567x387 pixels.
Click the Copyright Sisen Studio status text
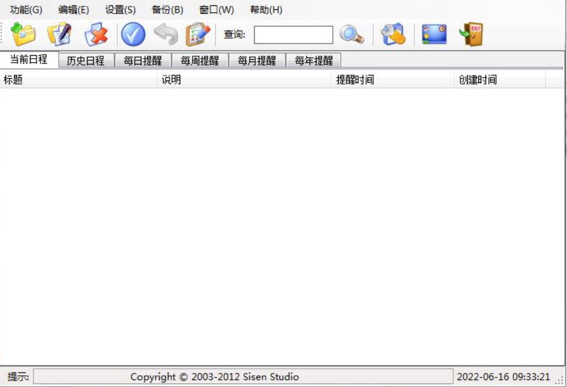click(214, 377)
